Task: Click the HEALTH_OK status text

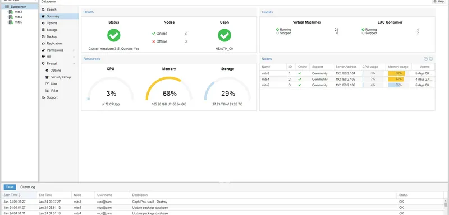Action: coord(224,49)
